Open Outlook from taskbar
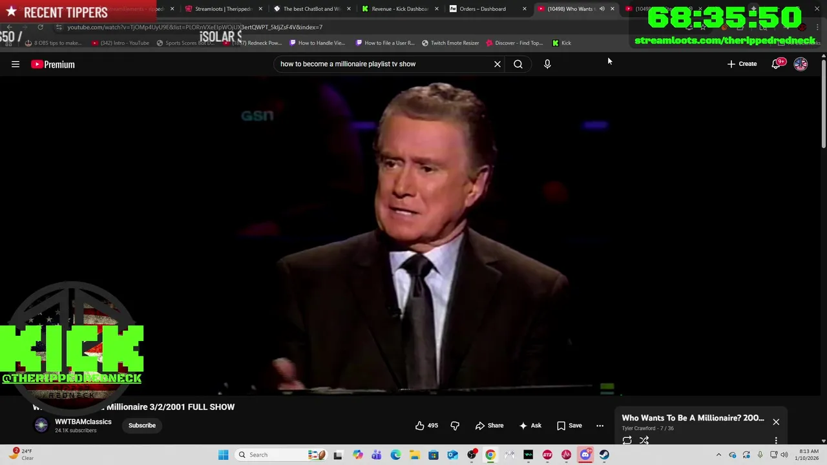The image size is (827, 465). [x=452, y=455]
